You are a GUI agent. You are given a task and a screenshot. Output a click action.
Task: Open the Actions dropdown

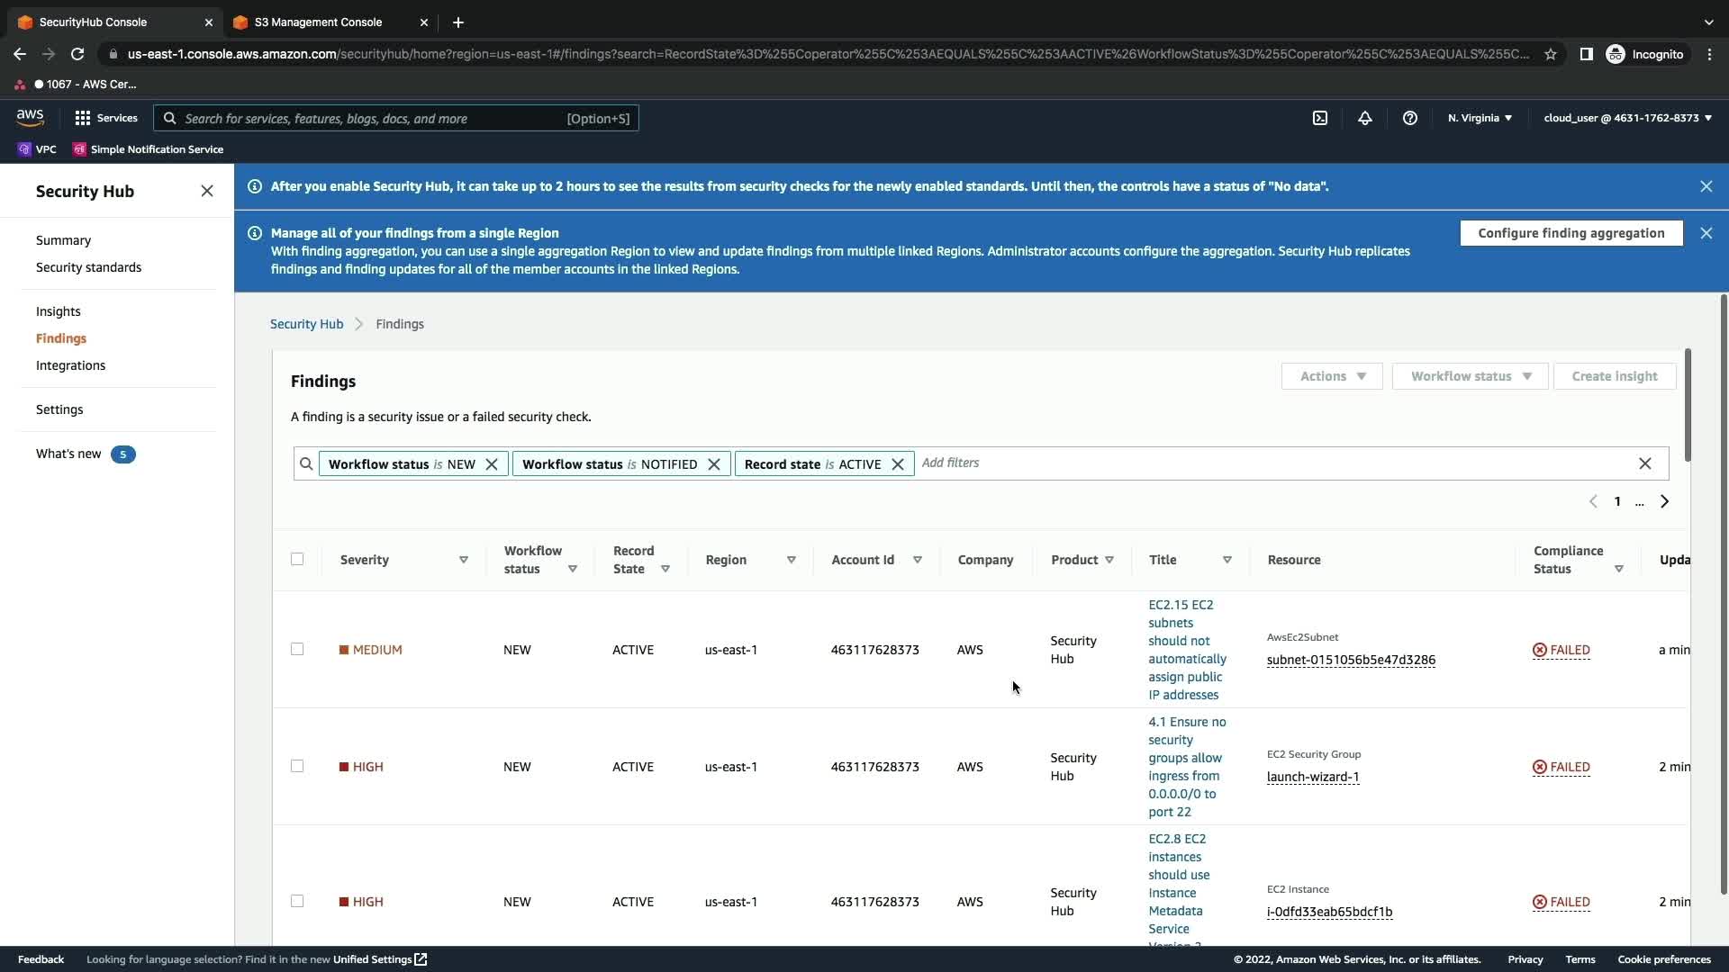tap(1332, 376)
